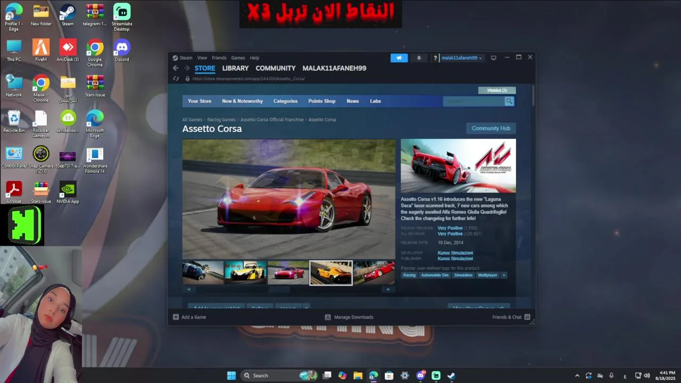This screenshot has width=681, height=383.
Task: Click Kunos Simulazioni developer link
Action: (455, 253)
